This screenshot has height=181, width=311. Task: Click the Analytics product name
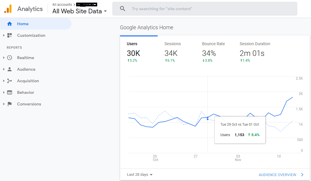click(30, 9)
